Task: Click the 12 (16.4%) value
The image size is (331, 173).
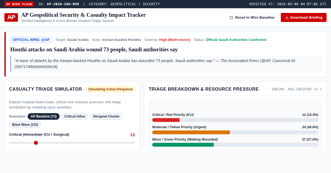Action: click(x=310, y=115)
